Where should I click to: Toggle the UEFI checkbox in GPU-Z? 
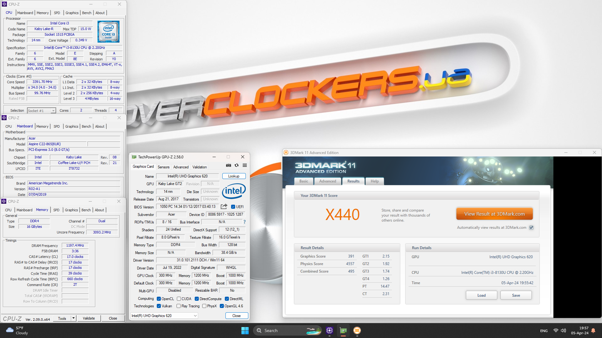pyautogui.click(x=233, y=207)
